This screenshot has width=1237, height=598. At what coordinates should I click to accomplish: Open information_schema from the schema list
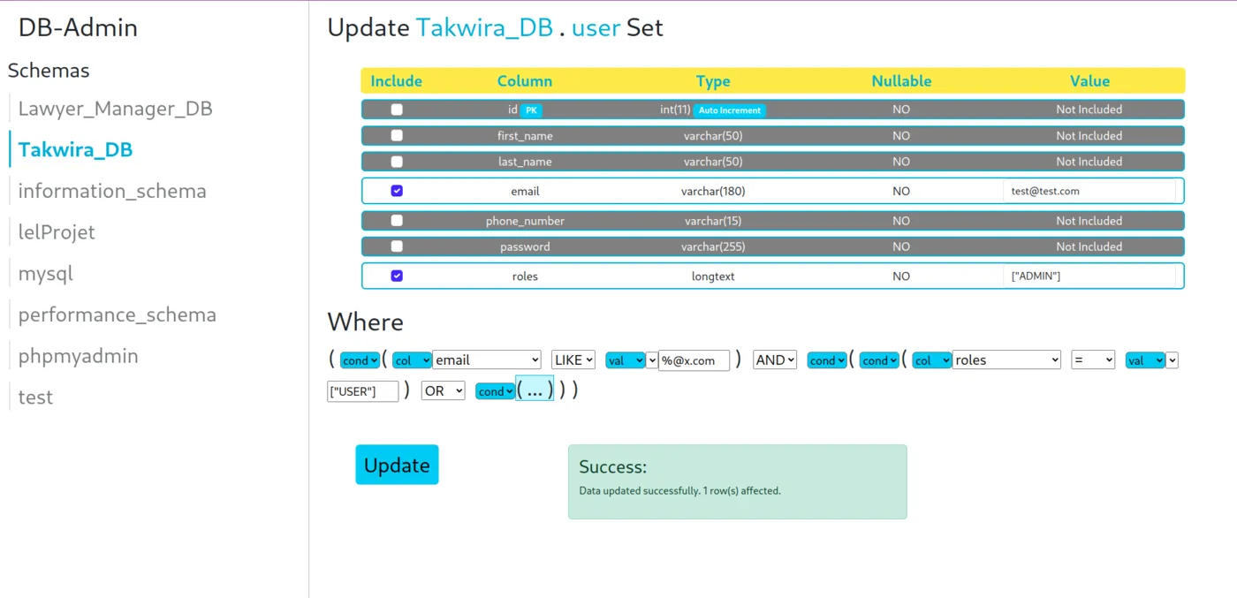[112, 191]
